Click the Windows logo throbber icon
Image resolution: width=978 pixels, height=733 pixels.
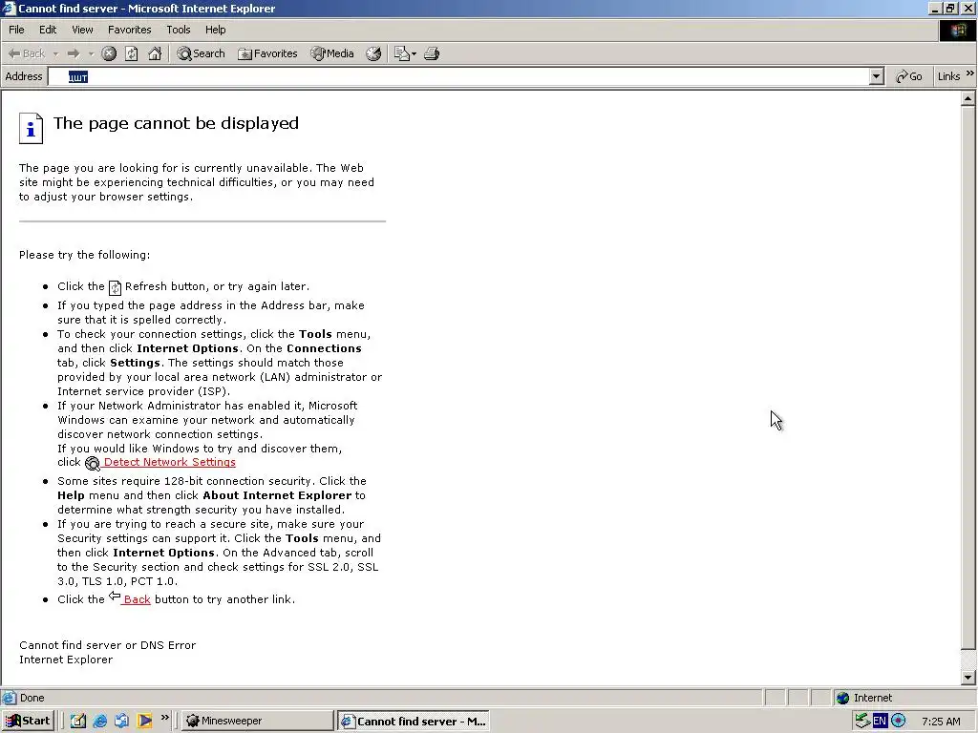click(x=957, y=31)
